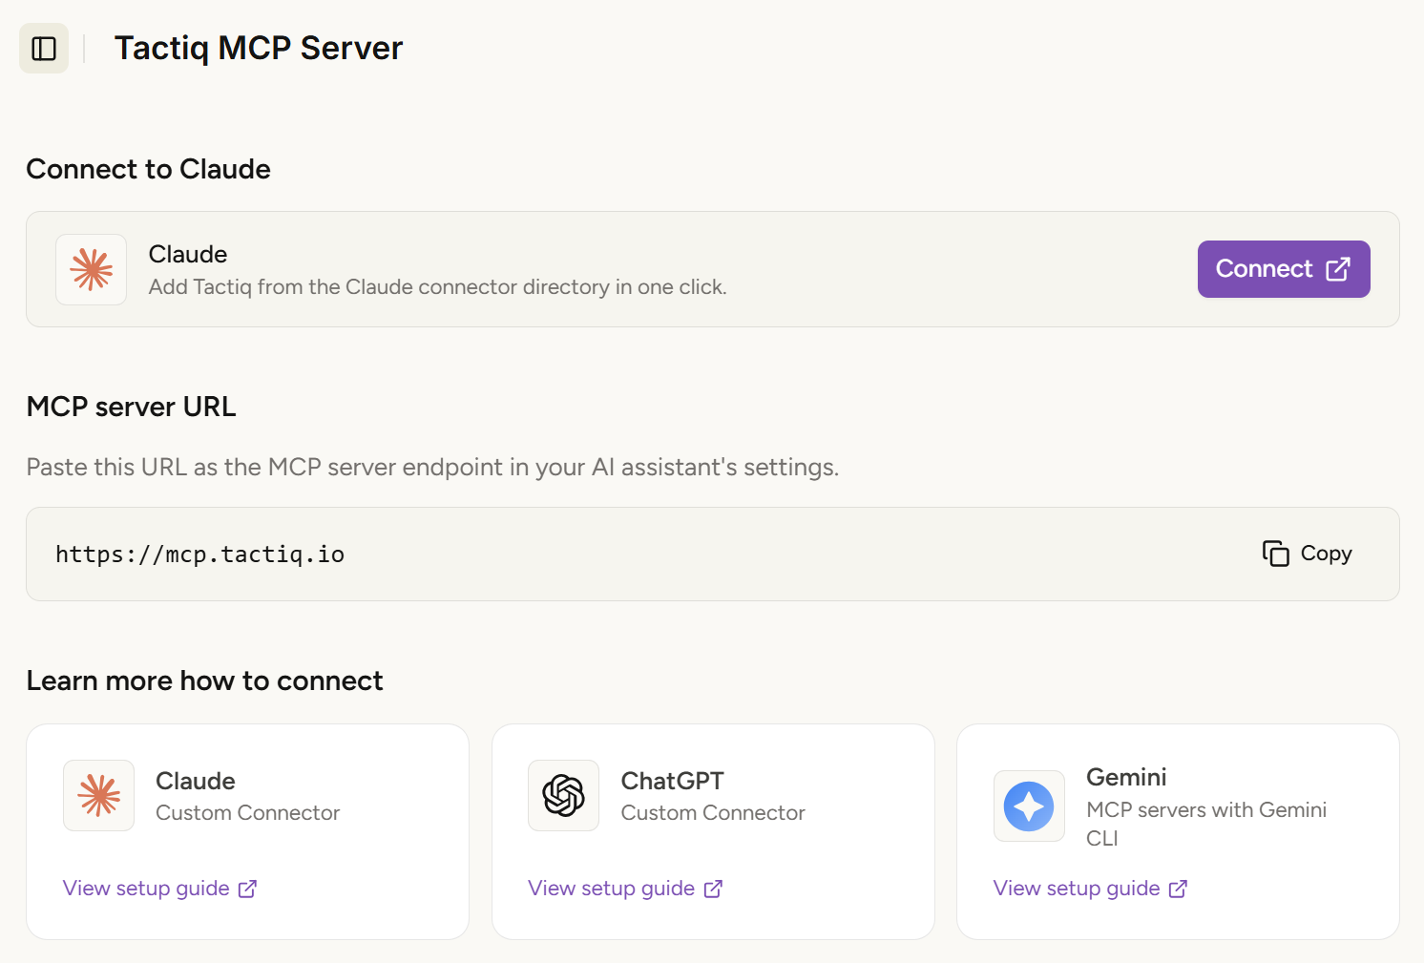Toggle the sidebar panel icon
Screen dimensions: 1424x963
coord(44,49)
